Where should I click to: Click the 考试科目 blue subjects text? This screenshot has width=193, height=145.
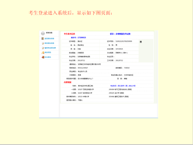coord(123,86)
